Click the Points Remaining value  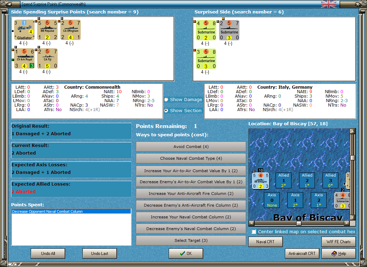tap(196, 126)
